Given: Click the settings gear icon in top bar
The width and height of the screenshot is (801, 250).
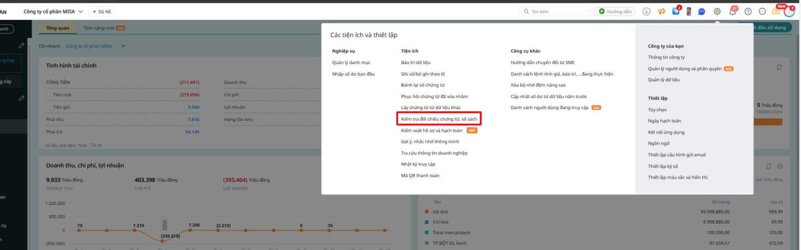Looking at the screenshot, I should (x=717, y=11).
